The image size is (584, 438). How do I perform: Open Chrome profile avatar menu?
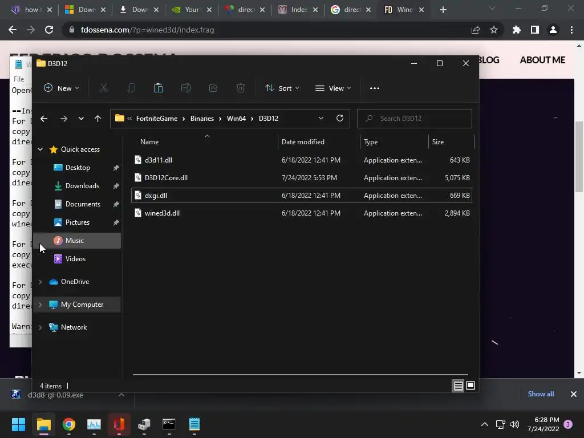click(553, 30)
